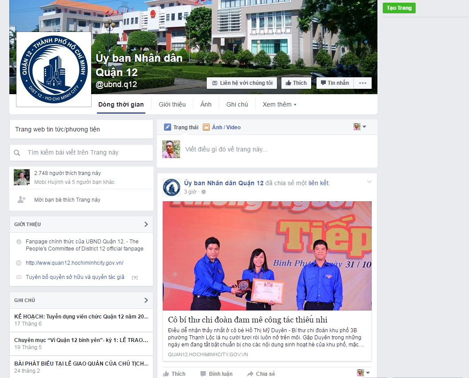Share the post with Chia sẻ

(261, 374)
